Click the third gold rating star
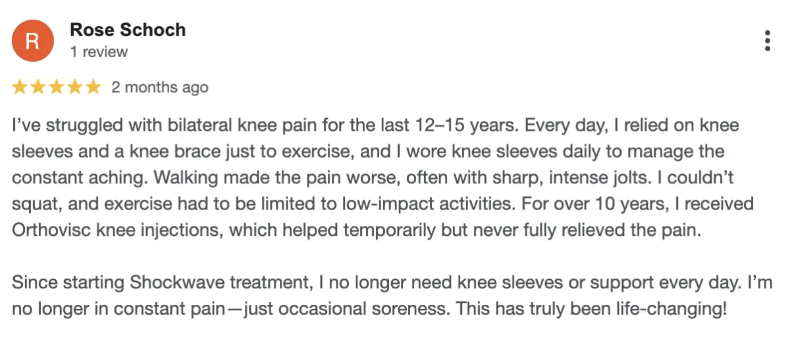Image resolution: width=790 pixels, height=337 pixels. (x=57, y=87)
